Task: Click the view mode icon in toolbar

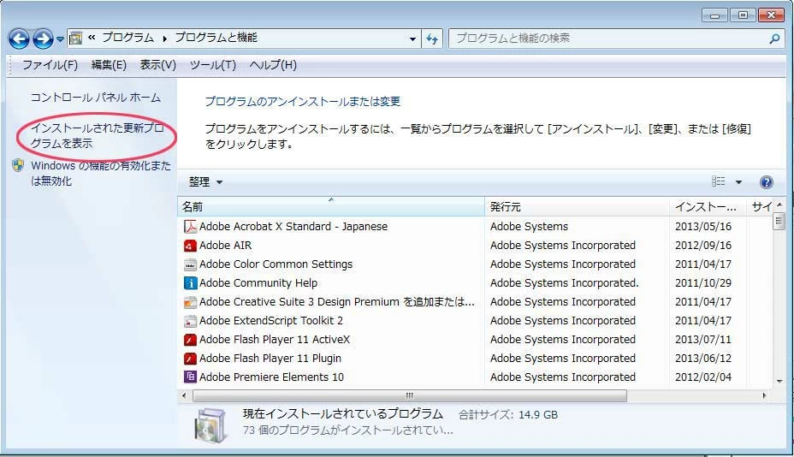Action: coord(718,181)
